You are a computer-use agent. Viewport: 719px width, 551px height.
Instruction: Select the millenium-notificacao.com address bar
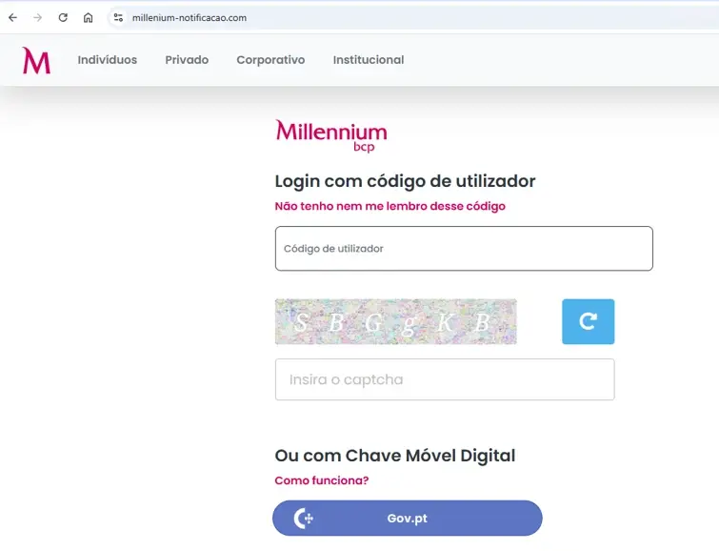click(x=189, y=17)
